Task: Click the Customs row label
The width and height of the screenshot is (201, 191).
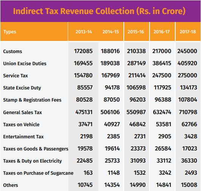Action: pyautogui.click(x=12, y=52)
